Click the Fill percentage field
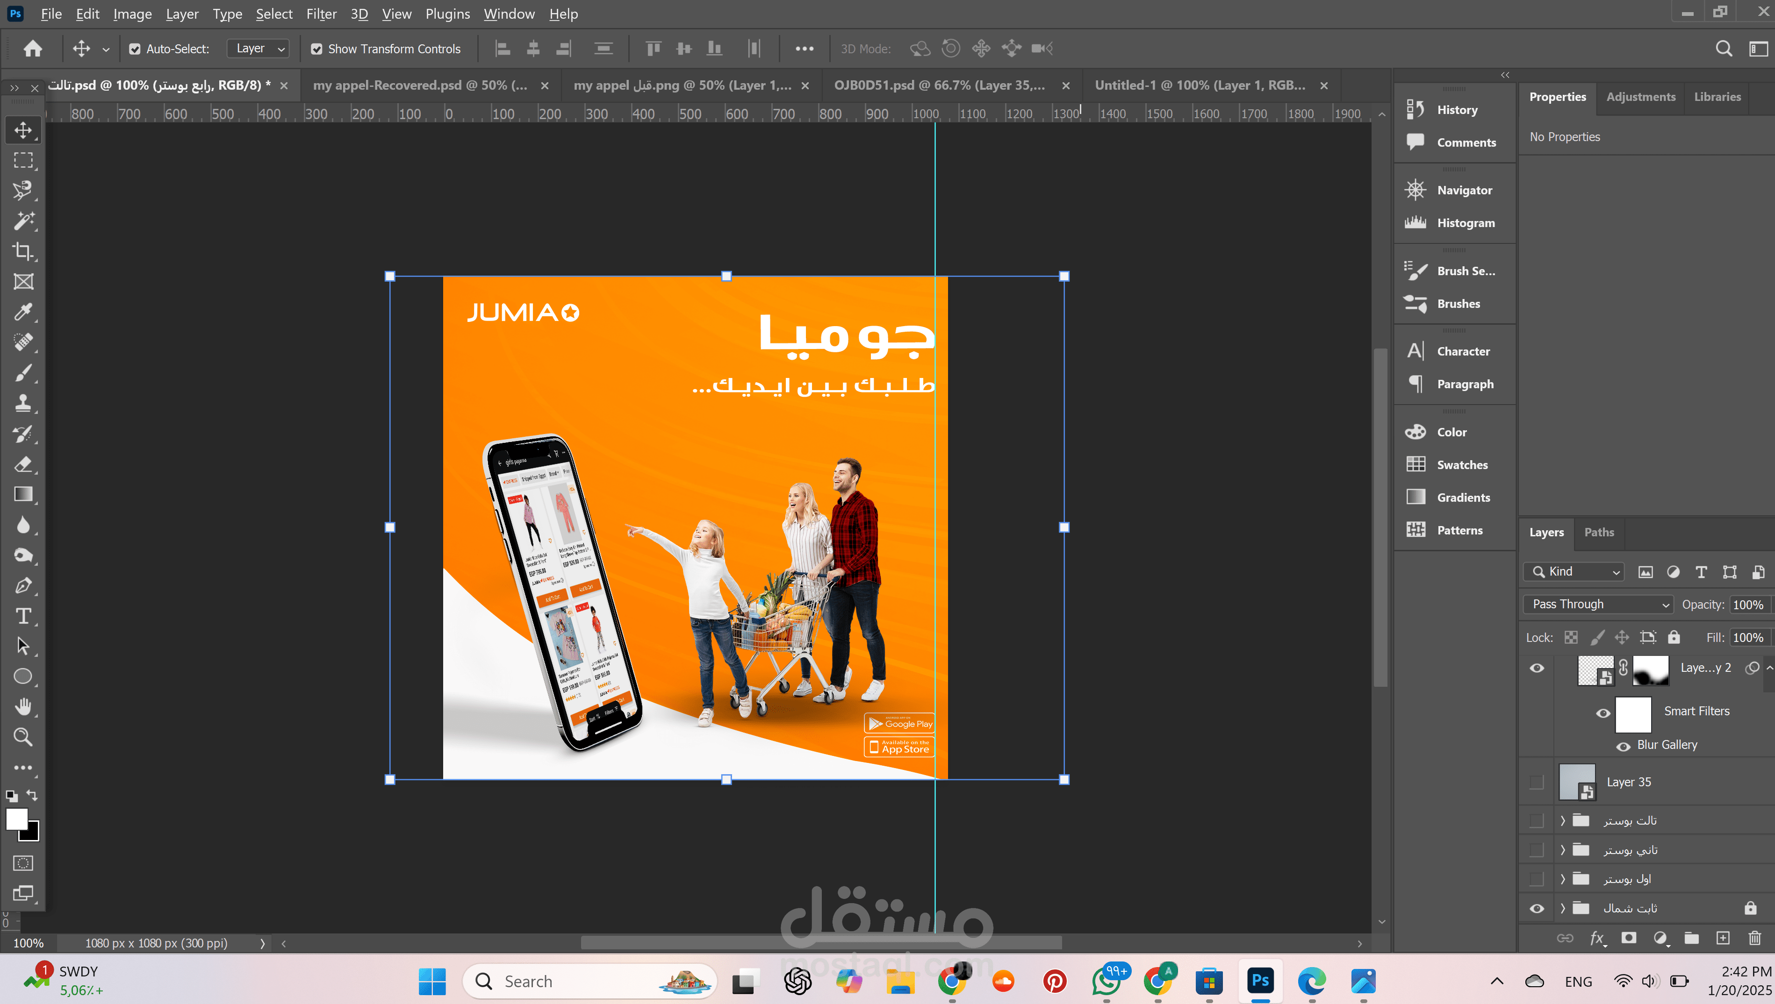This screenshot has width=1775, height=1004. [1748, 638]
